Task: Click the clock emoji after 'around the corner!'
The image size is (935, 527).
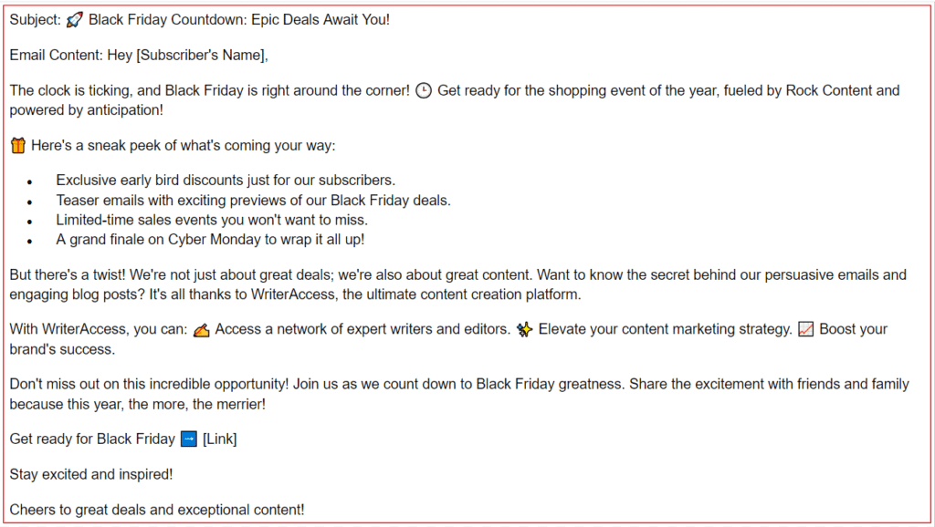Action: pos(424,91)
